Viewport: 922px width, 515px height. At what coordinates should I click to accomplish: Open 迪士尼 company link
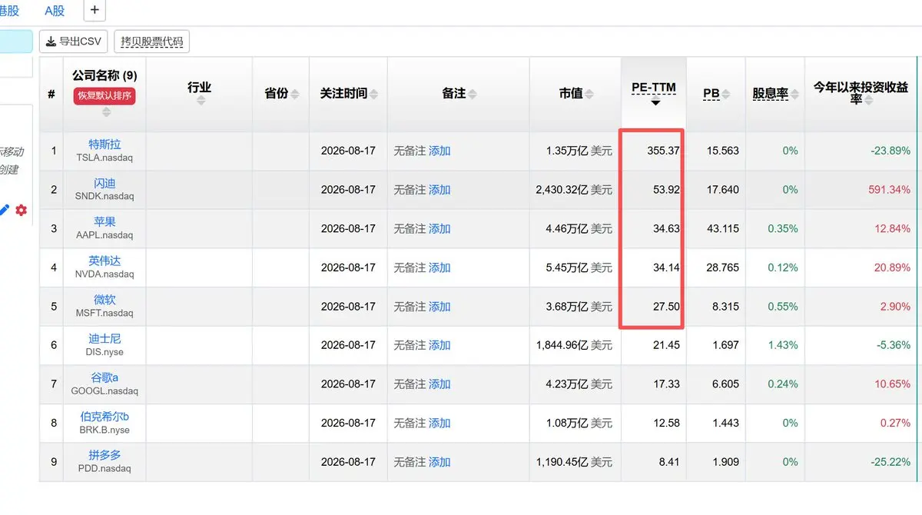tap(104, 338)
